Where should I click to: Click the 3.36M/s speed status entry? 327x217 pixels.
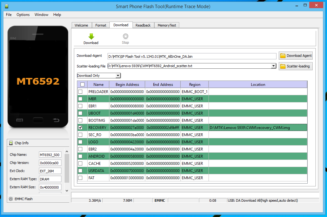[x=87, y=200]
